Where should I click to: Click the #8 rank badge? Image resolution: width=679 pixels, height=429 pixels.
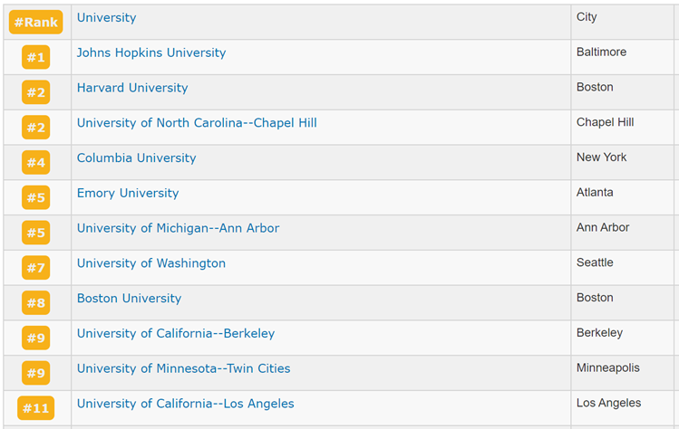(x=36, y=302)
